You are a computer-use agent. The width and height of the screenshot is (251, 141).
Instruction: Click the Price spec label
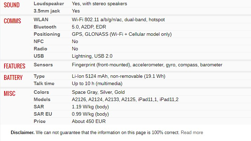[x=40, y=121]
